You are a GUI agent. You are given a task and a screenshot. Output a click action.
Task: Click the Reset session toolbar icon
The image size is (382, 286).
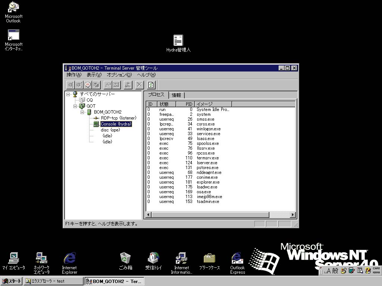click(108, 85)
